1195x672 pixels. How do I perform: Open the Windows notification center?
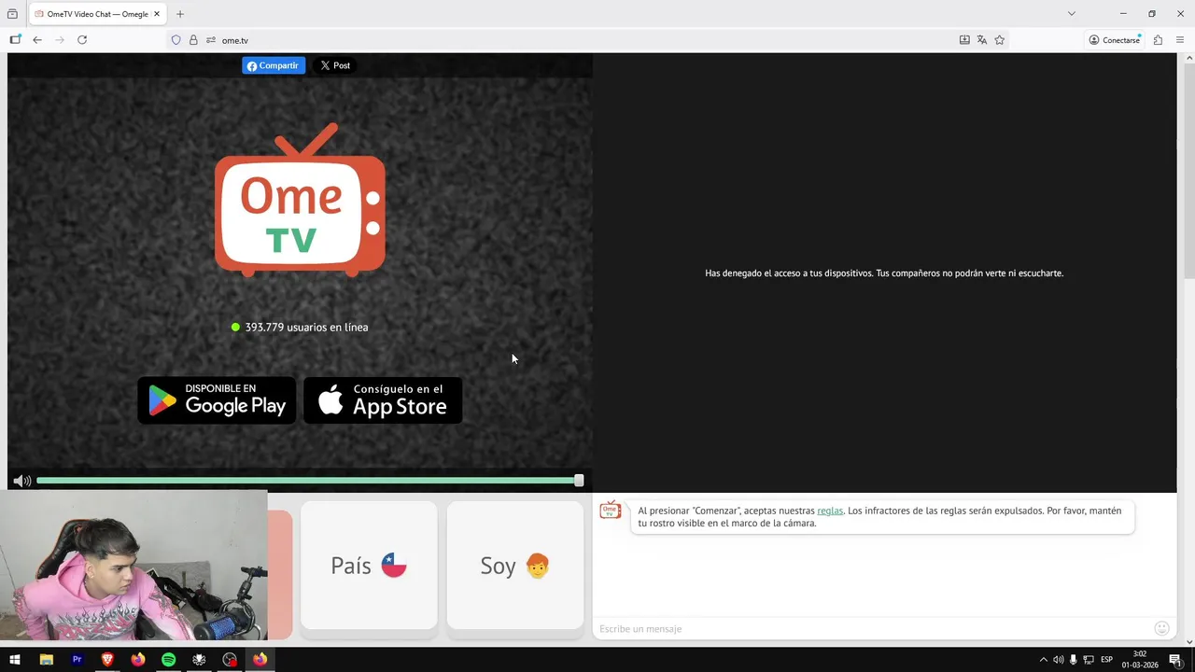pyautogui.click(x=1176, y=660)
